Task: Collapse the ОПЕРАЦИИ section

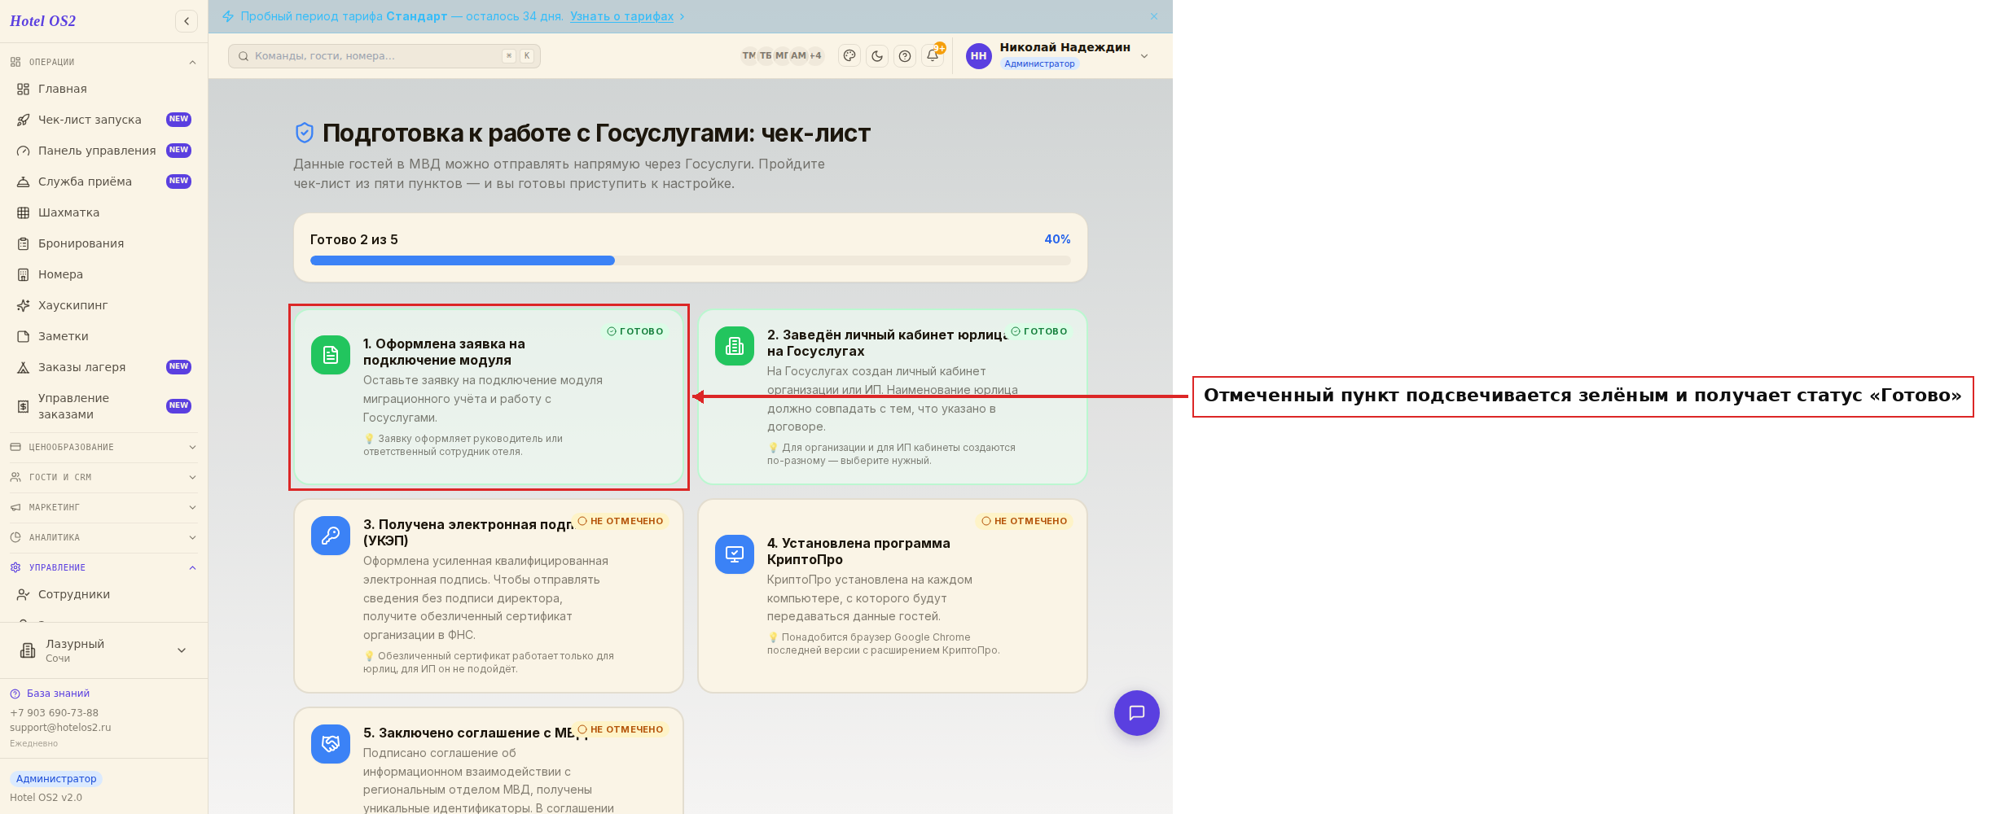Action: pos(103,62)
